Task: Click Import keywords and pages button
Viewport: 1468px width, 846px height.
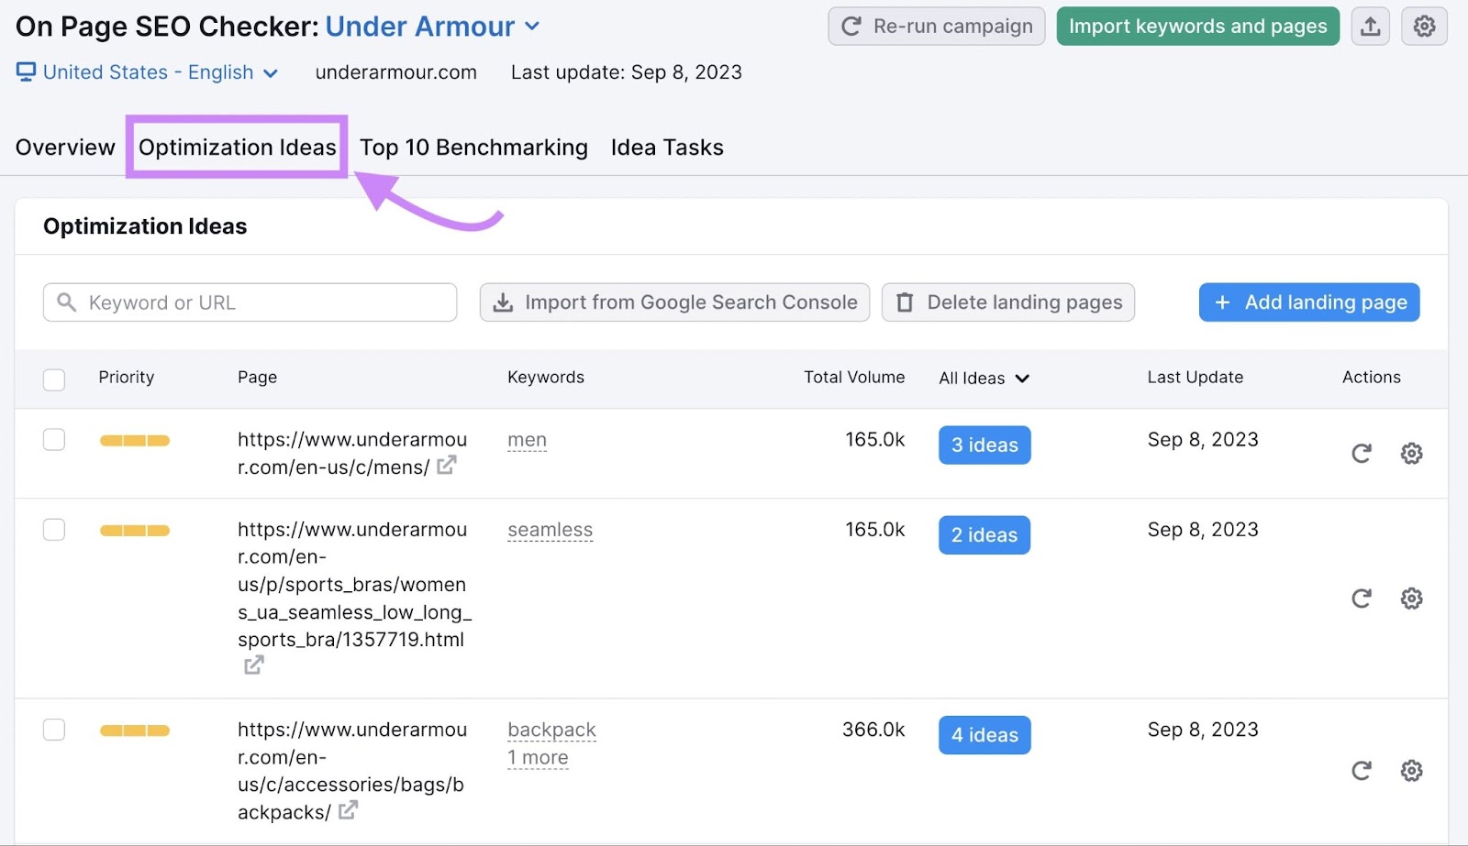Action: pyautogui.click(x=1197, y=27)
